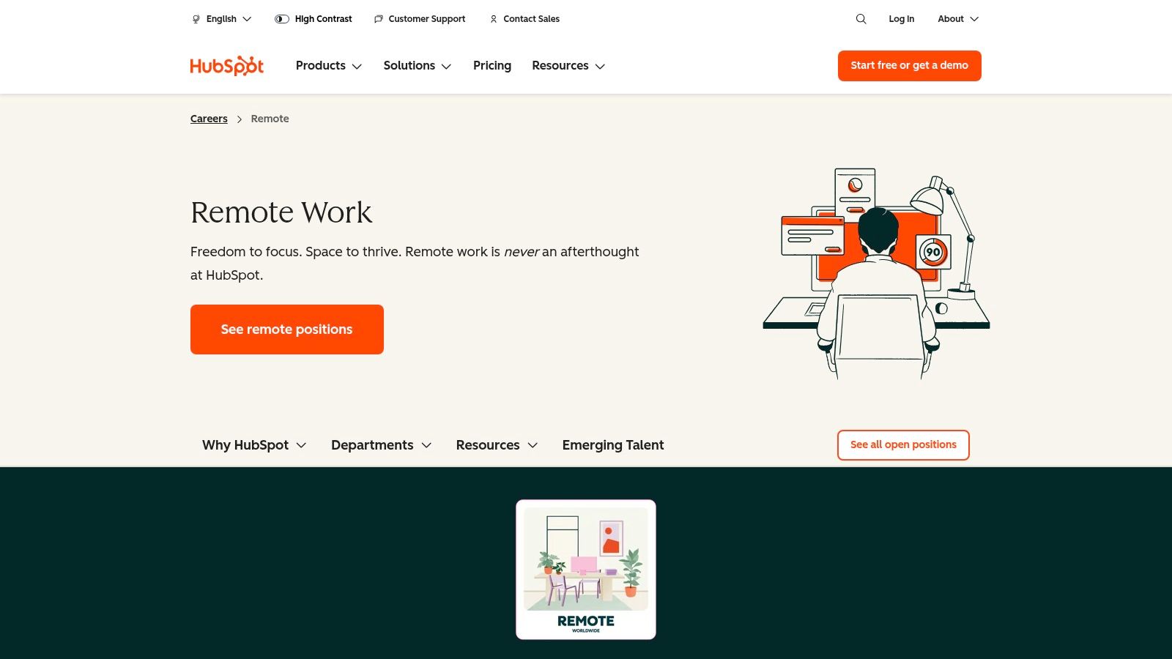Open the Emerging Talent page

pos(613,445)
